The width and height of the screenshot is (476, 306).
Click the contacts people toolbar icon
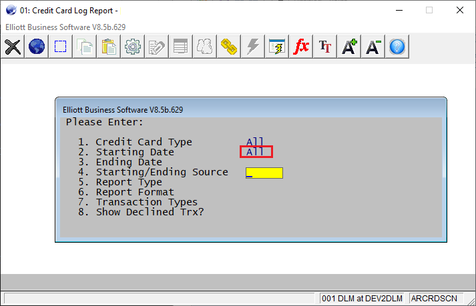point(204,47)
